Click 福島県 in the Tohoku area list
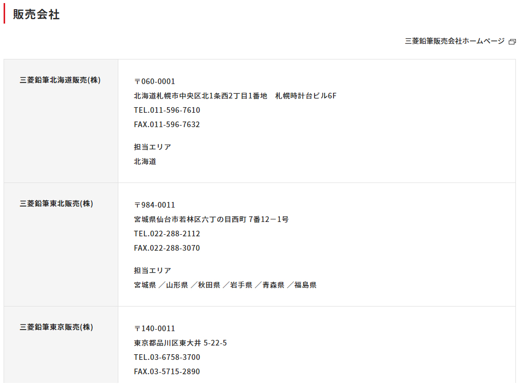 (x=305, y=285)
